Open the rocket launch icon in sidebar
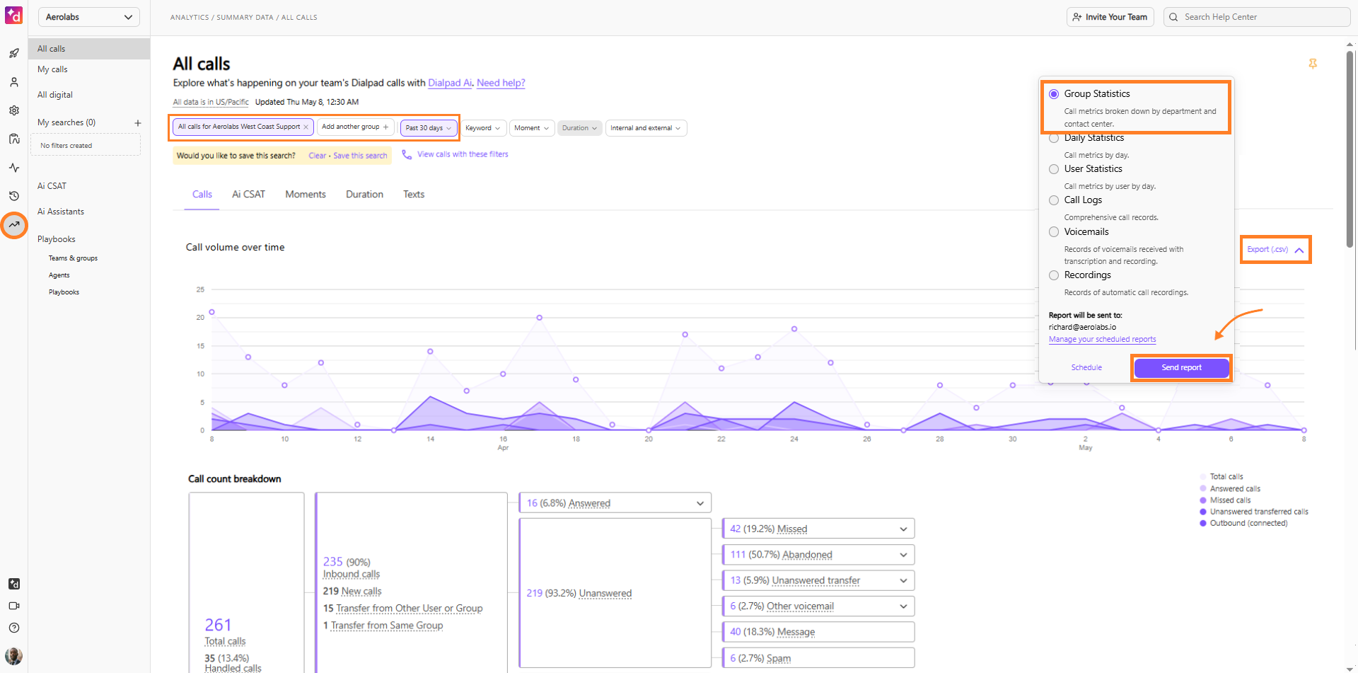This screenshot has height=673, width=1358. (14, 53)
